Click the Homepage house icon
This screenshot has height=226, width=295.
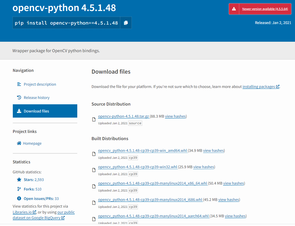[19, 143]
